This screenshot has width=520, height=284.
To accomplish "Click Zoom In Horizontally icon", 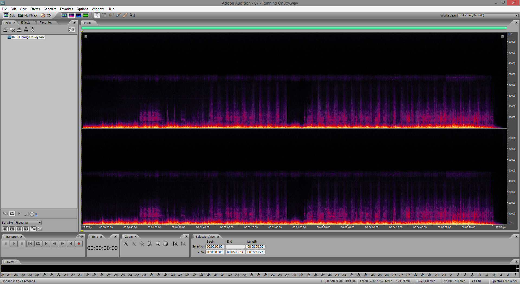I will coord(126,244).
